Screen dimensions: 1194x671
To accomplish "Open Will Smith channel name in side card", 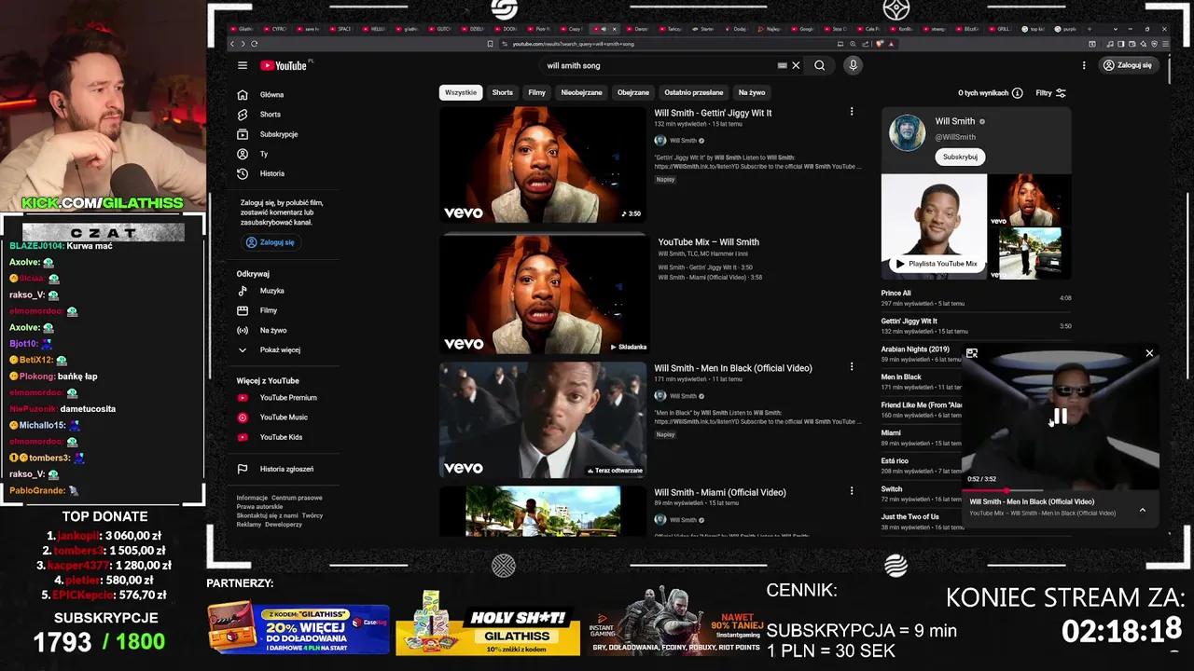I will [x=955, y=121].
